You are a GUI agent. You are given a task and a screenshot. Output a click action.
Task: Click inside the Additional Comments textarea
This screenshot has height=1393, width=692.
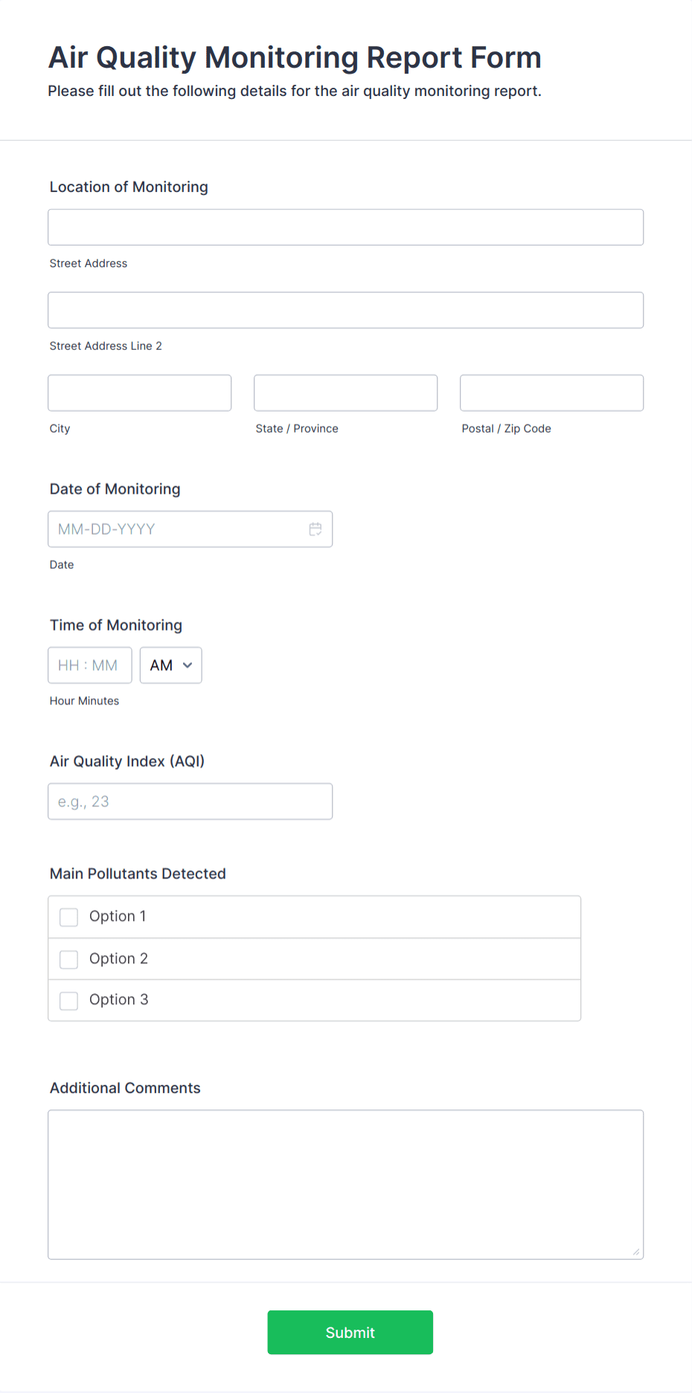click(x=345, y=1184)
